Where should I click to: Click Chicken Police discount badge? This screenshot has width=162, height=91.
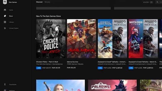coord(39,68)
